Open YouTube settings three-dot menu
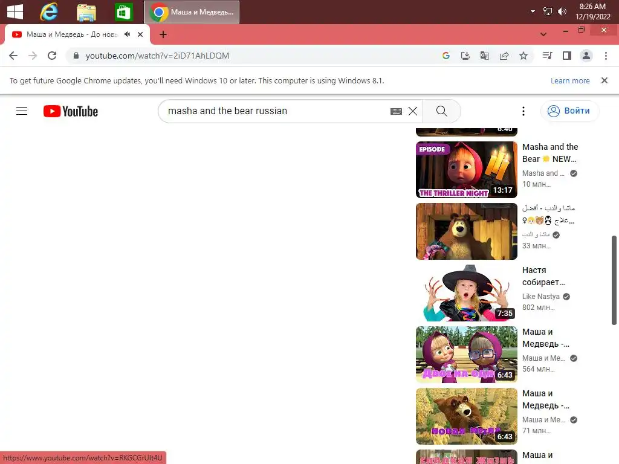The height and width of the screenshot is (464, 619). [523, 111]
